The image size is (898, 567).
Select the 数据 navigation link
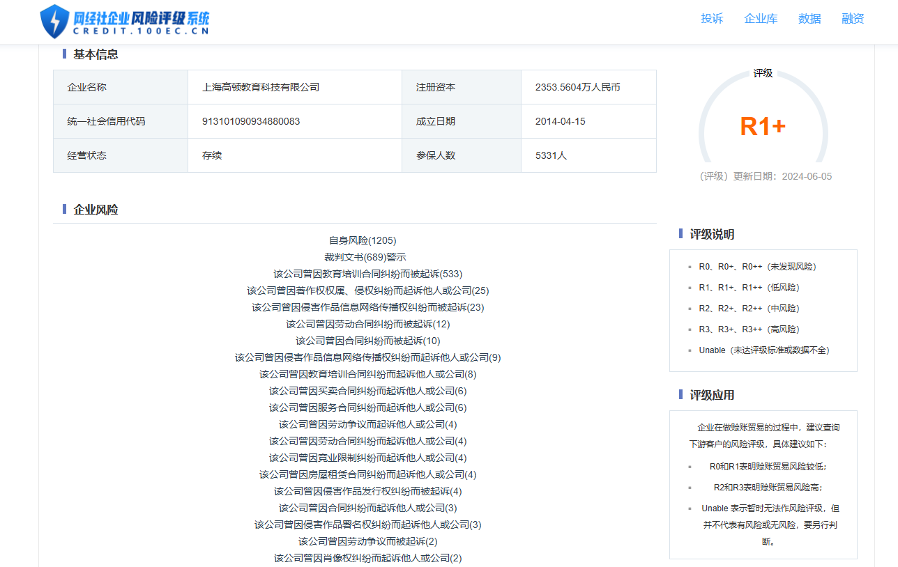tap(810, 20)
